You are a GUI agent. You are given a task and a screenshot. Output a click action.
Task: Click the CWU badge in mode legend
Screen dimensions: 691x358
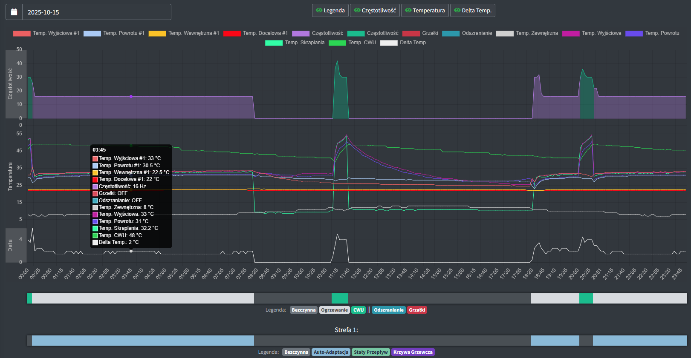[359, 310]
